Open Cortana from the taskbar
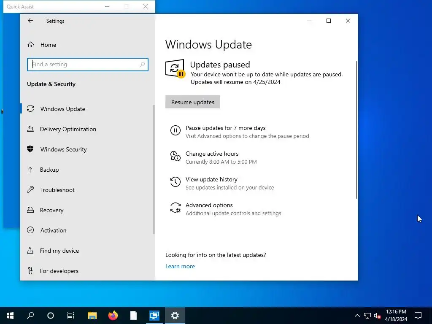Viewport: 432px width, 324px height. [51, 316]
